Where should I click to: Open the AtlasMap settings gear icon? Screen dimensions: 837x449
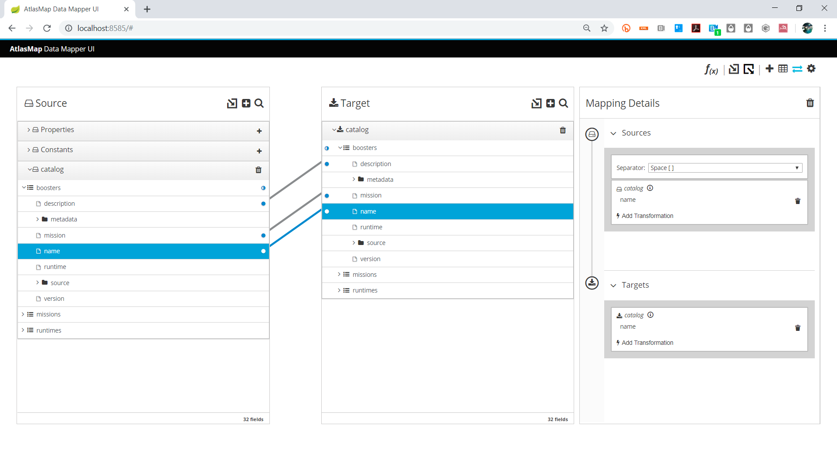coord(812,68)
